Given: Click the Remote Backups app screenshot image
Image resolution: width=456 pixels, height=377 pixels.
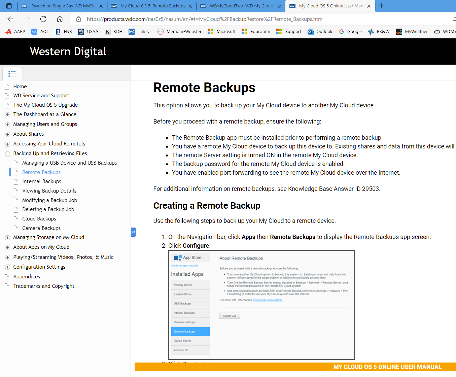Looking at the screenshot, I should pos(261,305).
